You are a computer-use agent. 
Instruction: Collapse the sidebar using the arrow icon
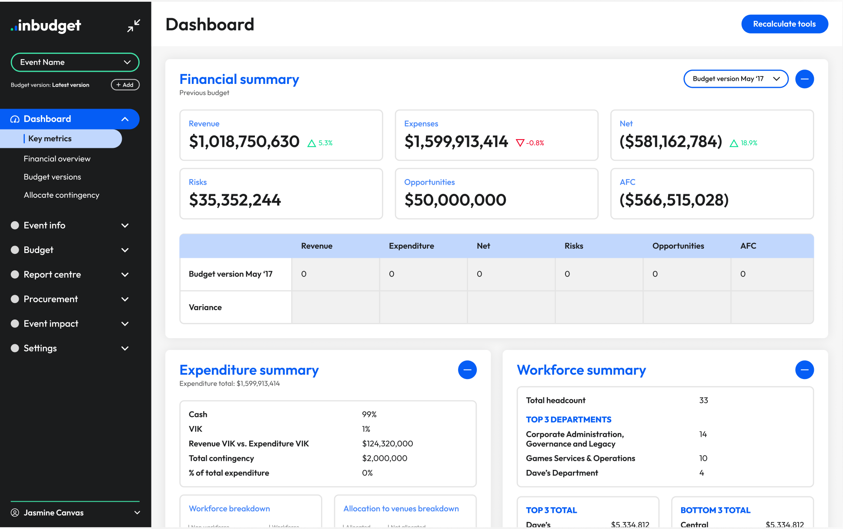click(x=133, y=26)
